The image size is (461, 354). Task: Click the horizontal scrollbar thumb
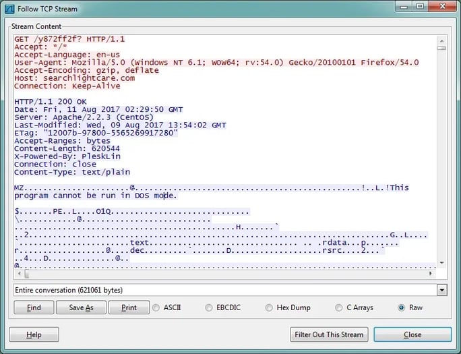click(26, 274)
